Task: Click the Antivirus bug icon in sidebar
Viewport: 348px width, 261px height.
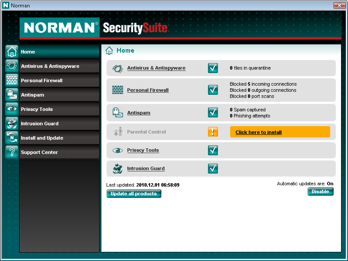Action: 12,66
